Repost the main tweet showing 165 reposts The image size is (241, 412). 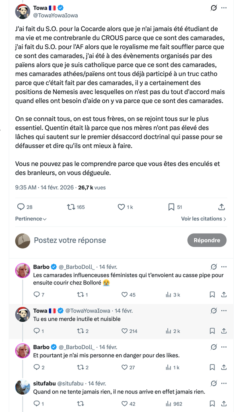(76, 207)
